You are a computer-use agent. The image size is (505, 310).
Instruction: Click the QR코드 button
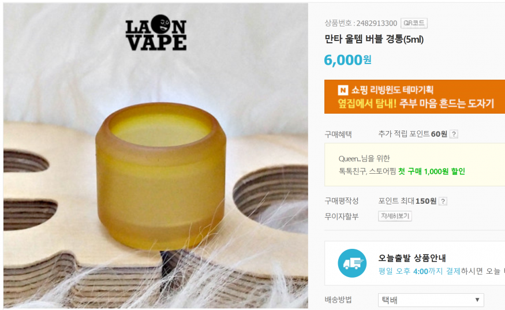414,23
